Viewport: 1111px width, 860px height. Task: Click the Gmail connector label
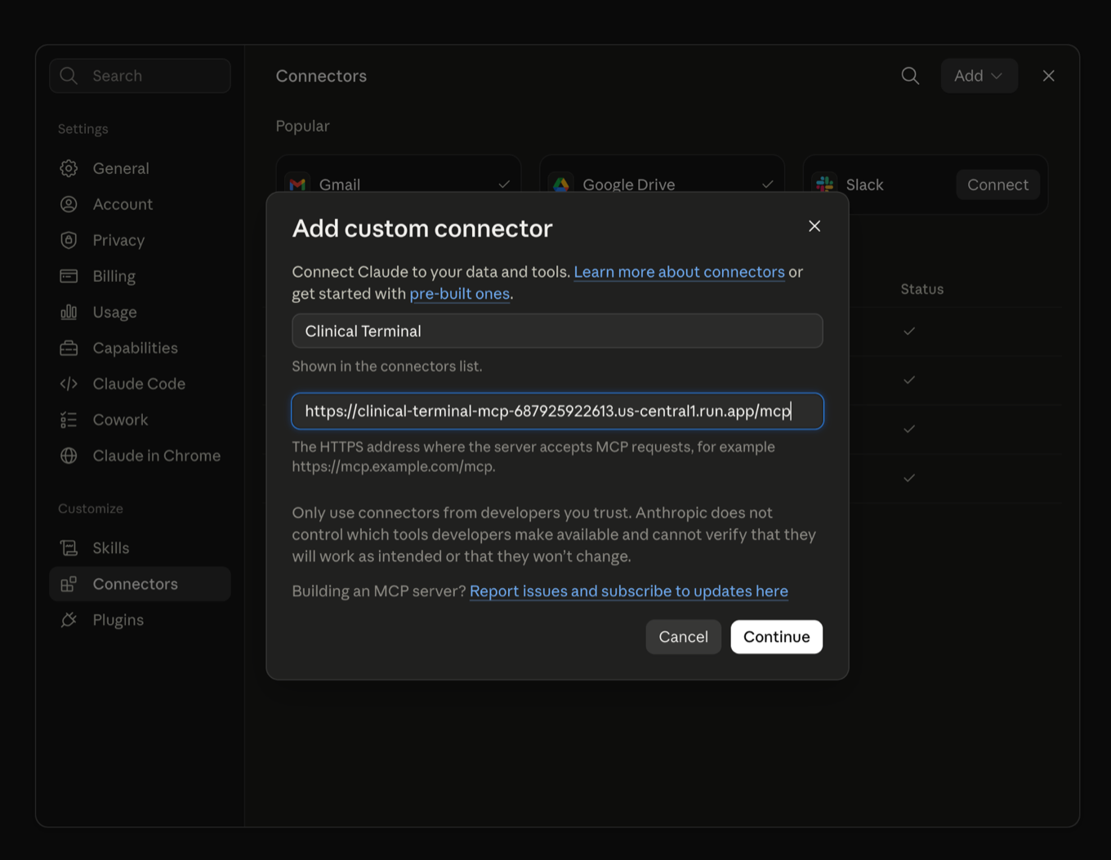340,185
